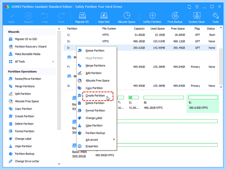Click Create Partition in the context menu

96,95
